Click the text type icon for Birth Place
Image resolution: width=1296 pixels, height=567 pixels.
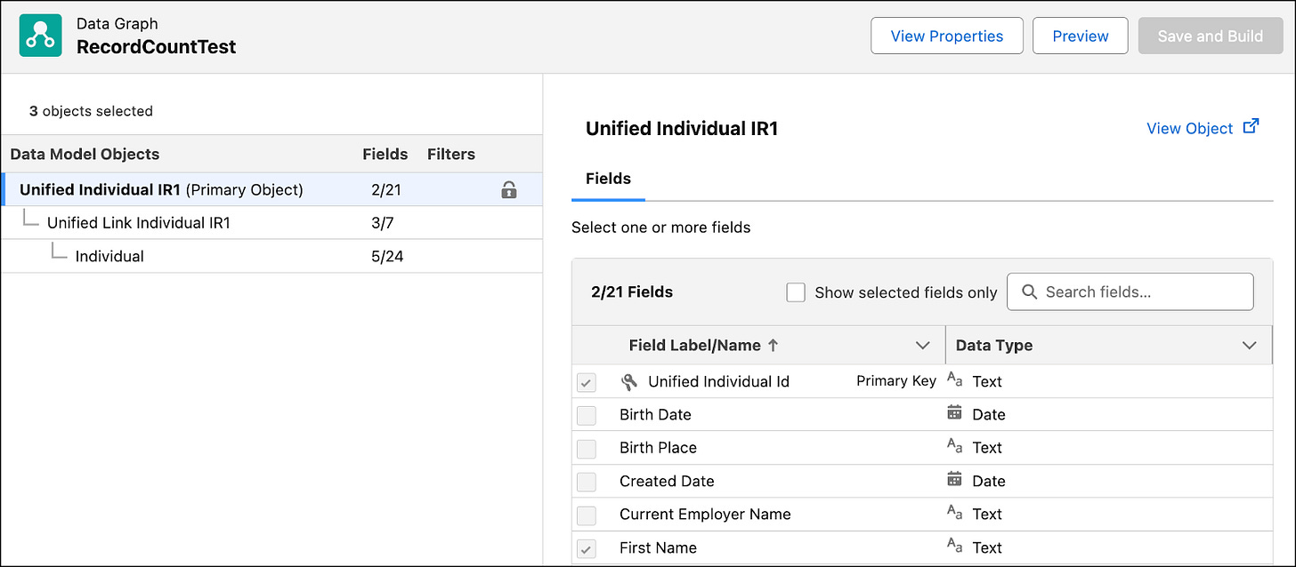point(954,446)
